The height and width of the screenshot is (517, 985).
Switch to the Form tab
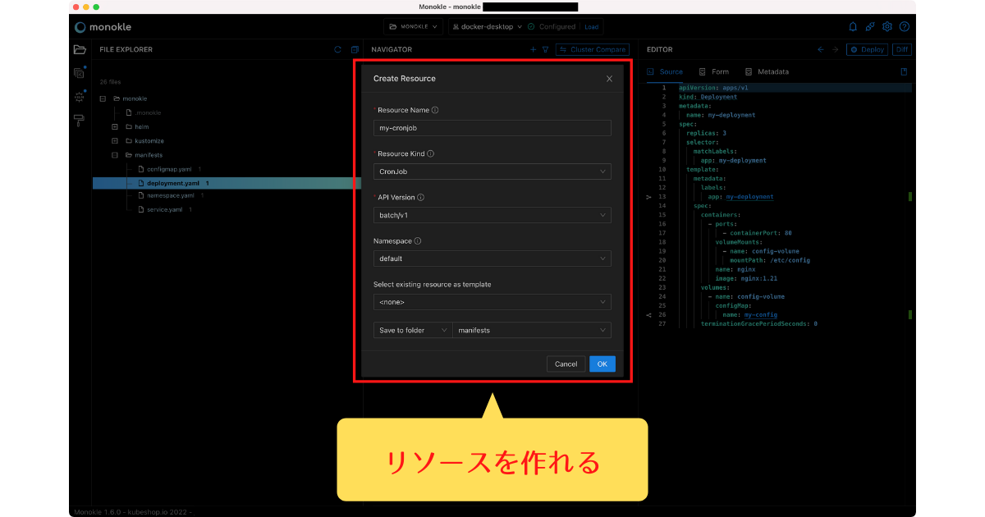(x=714, y=71)
